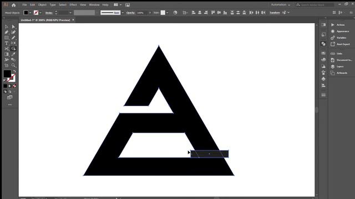Select the Pen tool
This screenshot has height=199, width=355.
pyautogui.click(x=6, y=32)
